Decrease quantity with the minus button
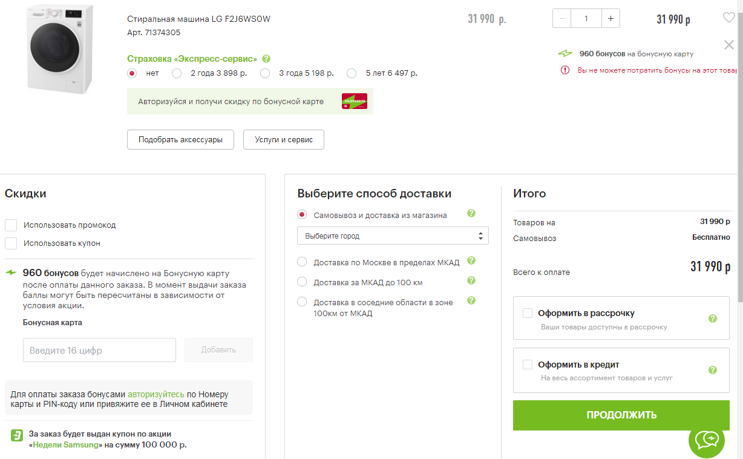 point(562,18)
